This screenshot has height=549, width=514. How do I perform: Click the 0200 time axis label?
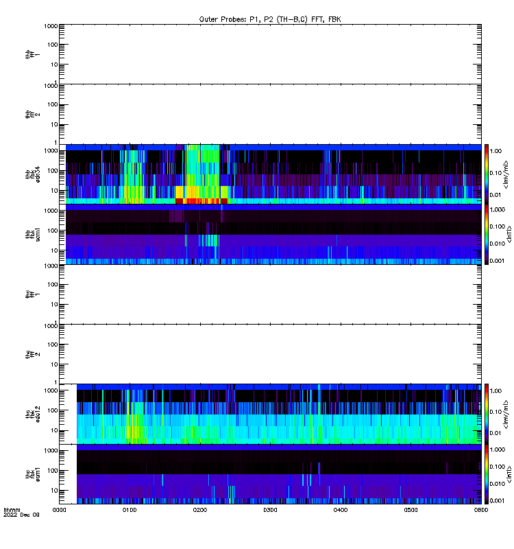coord(200,510)
